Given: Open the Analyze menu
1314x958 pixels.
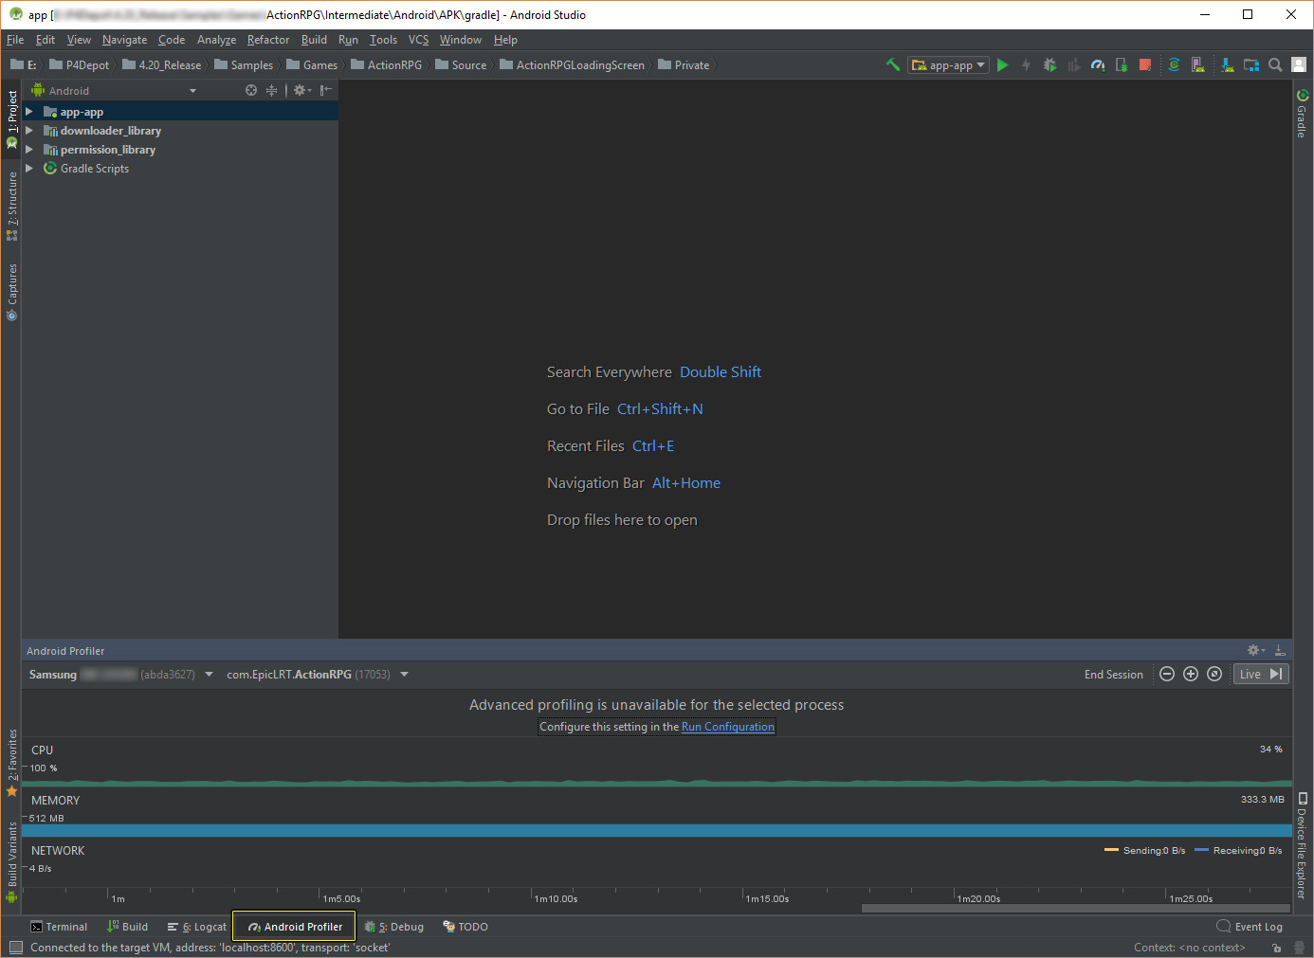Looking at the screenshot, I should [216, 40].
